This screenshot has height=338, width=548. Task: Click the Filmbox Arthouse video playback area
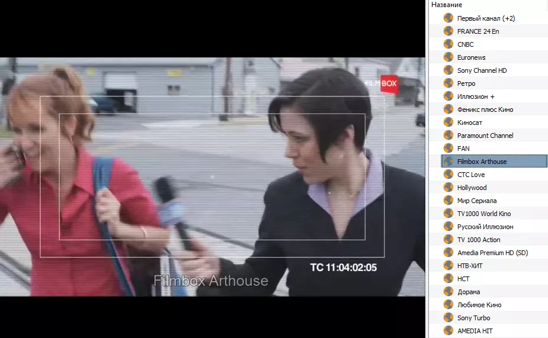(x=213, y=176)
